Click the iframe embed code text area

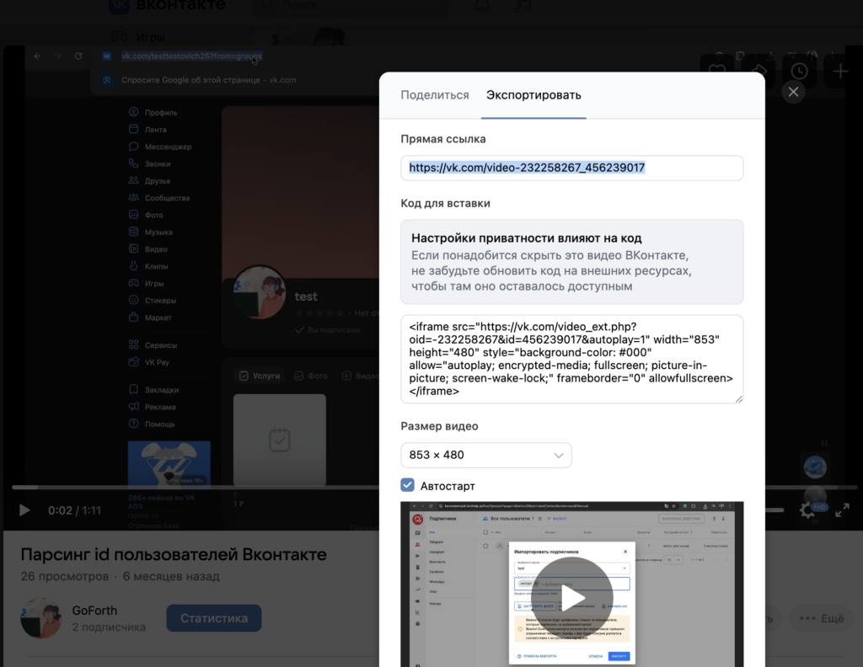coord(571,359)
